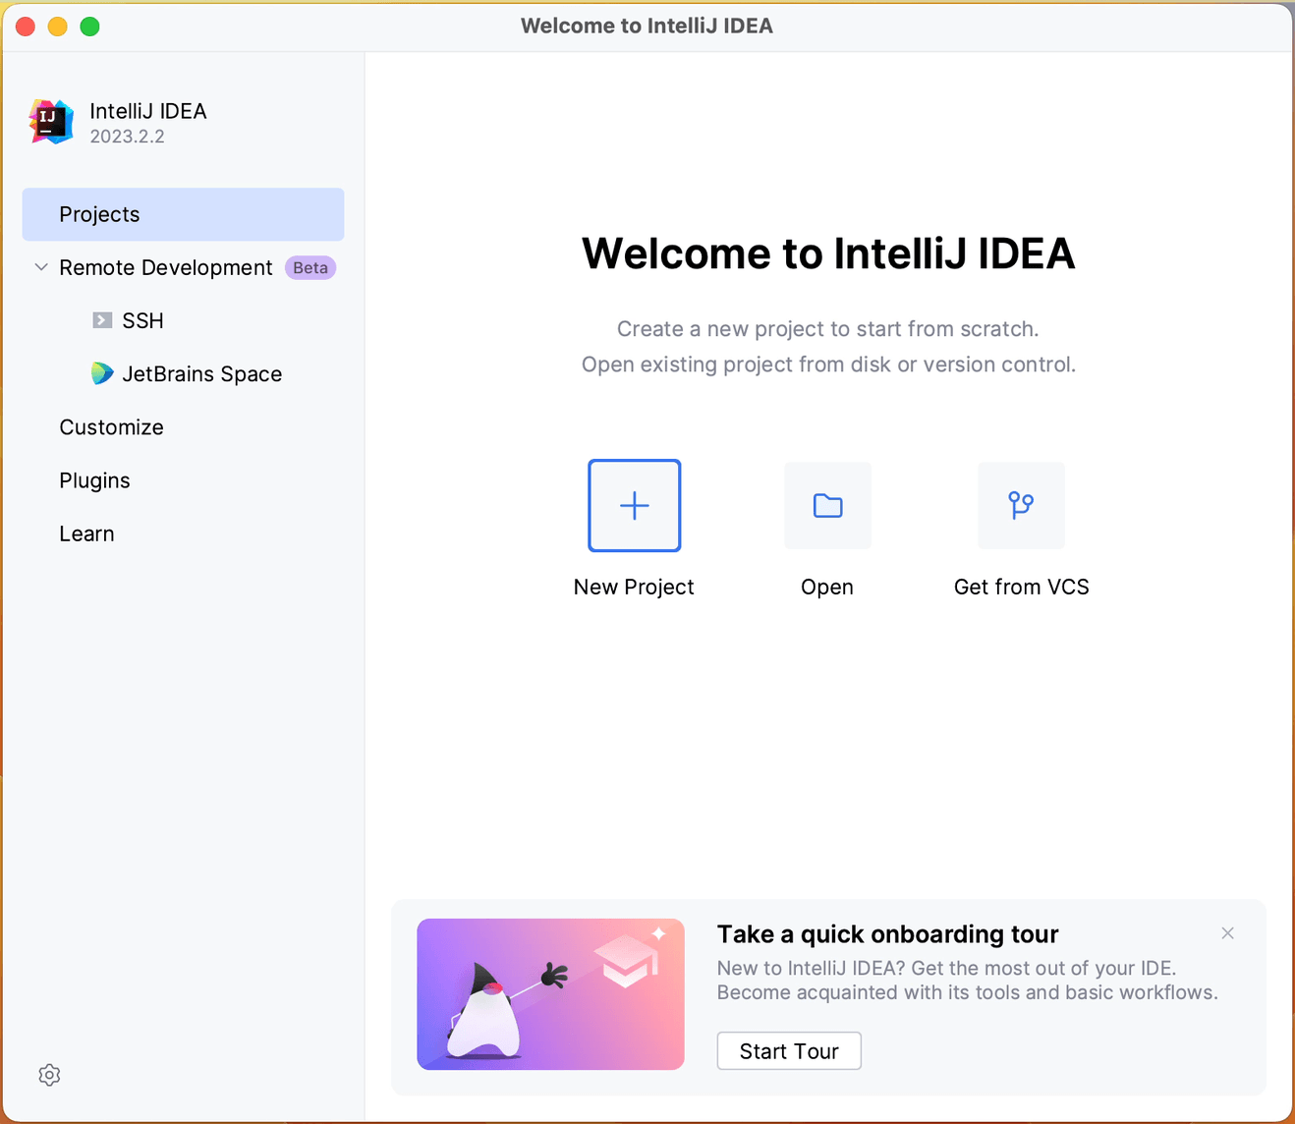Click the Get from VCS label
The height and width of the screenshot is (1124, 1295).
click(1021, 587)
